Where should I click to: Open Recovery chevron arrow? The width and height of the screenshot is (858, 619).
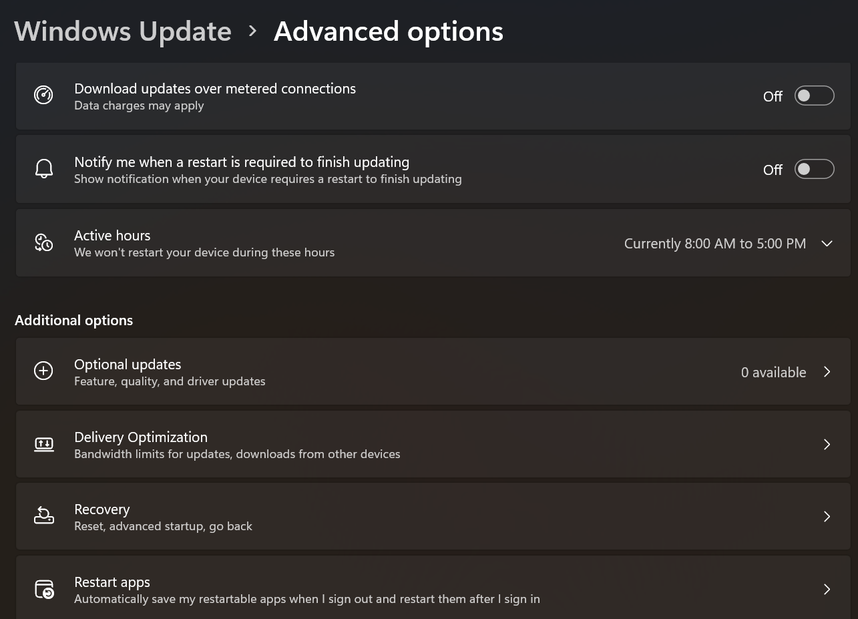827,516
